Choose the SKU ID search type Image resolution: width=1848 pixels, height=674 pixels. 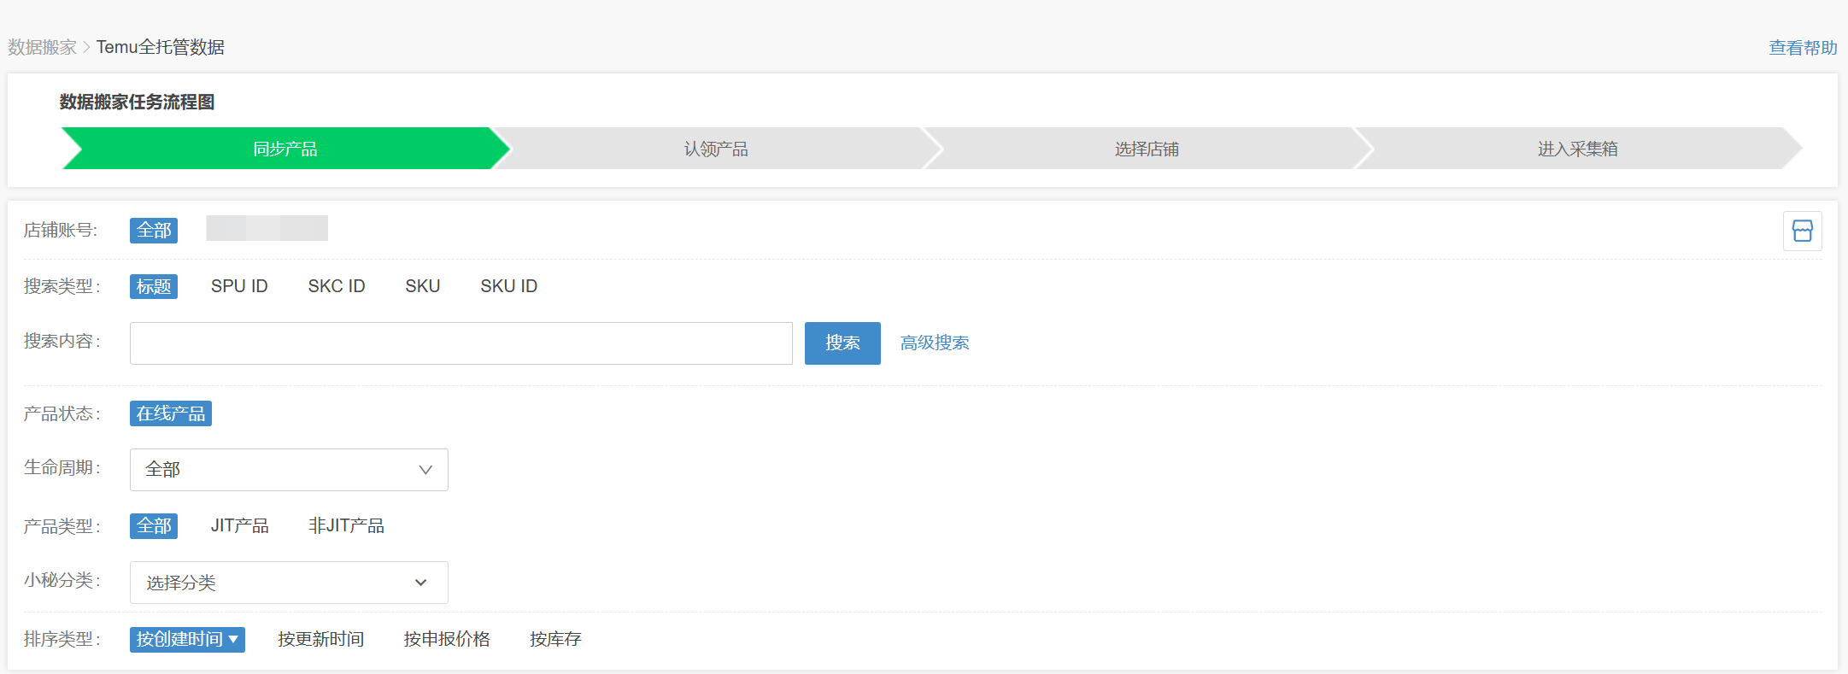pyautogui.click(x=508, y=286)
